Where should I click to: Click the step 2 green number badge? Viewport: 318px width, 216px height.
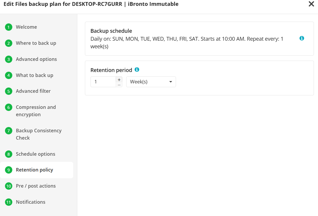pos(8,43)
